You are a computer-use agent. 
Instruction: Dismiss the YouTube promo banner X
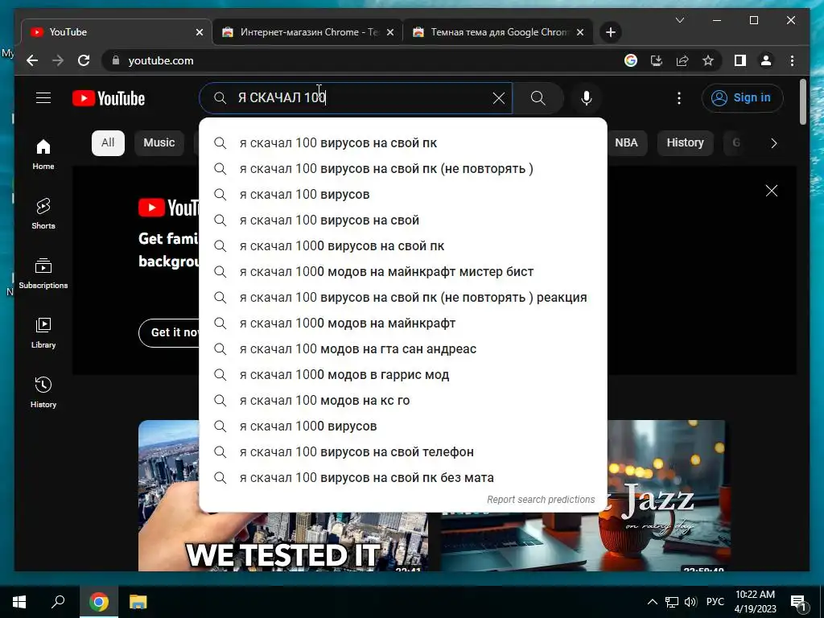pyautogui.click(x=772, y=191)
